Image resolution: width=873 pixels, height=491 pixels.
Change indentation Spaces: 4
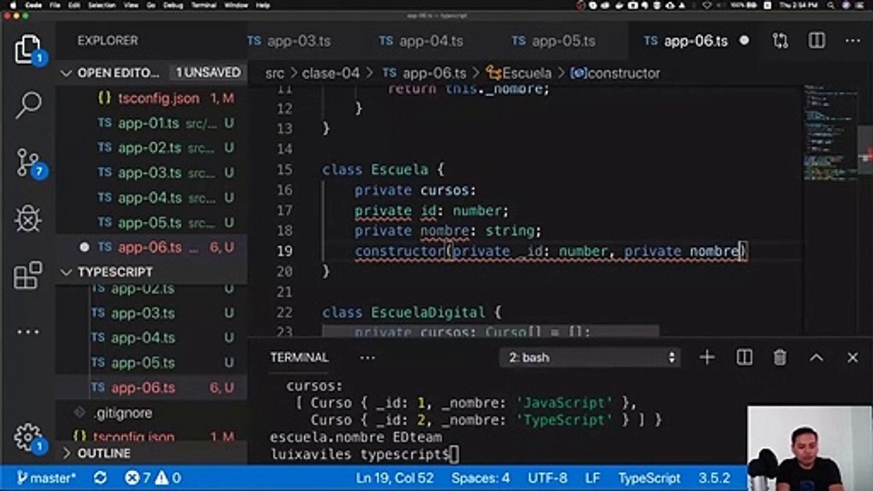tap(480, 478)
